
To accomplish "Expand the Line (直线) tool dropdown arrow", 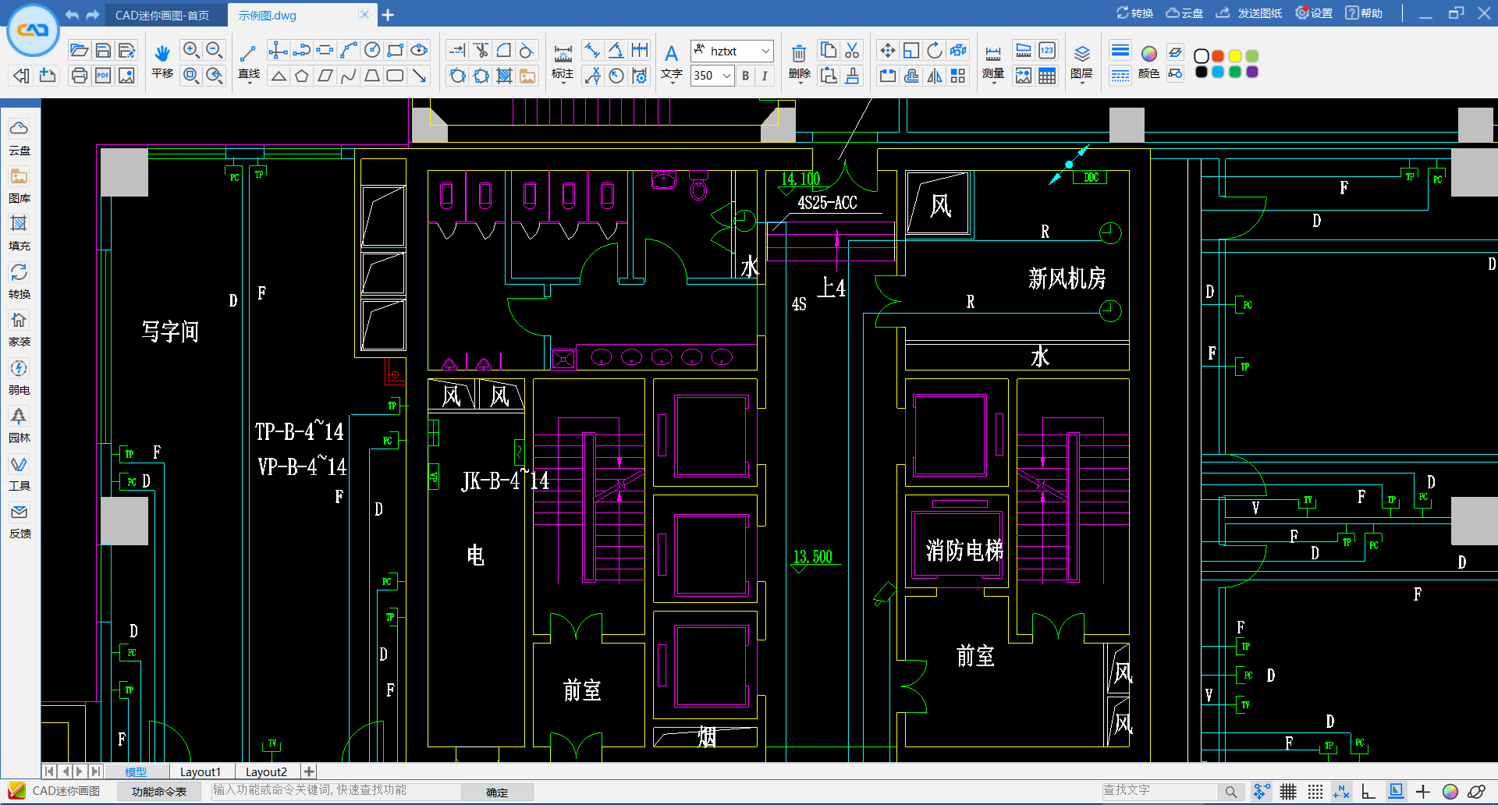I will 249,83.
